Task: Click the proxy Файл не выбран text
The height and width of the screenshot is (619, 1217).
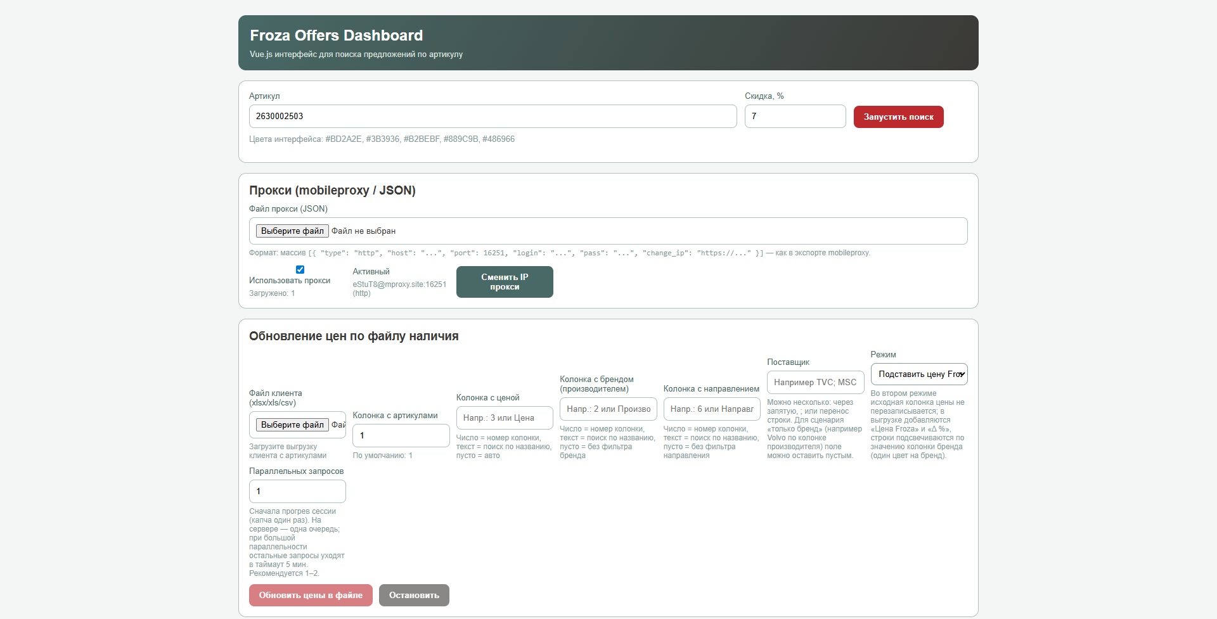Action: tap(363, 231)
